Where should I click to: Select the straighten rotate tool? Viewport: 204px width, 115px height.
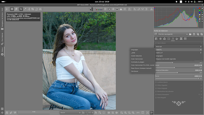coord(36,9)
